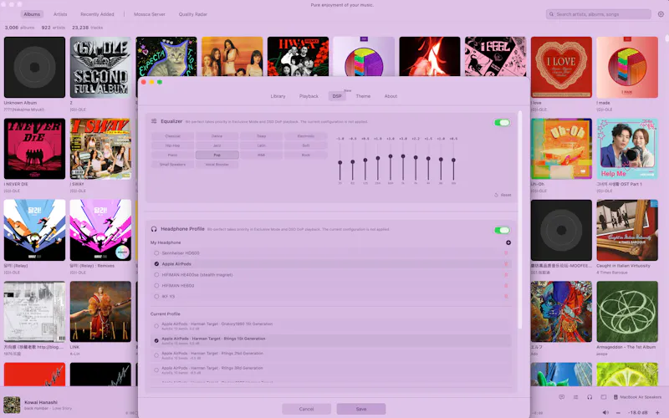The width and height of the screenshot is (669, 418).
Task: Open the About settings tab
Action: coord(391,96)
